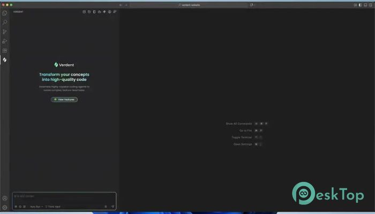The height and width of the screenshot is (214, 375).
Task: Open the Source Control view
Action: pyautogui.click(x=4, y=32)
